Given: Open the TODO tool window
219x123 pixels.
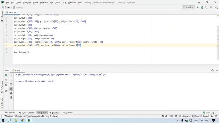Looking at the screenshot, I should tap(68, 113).
